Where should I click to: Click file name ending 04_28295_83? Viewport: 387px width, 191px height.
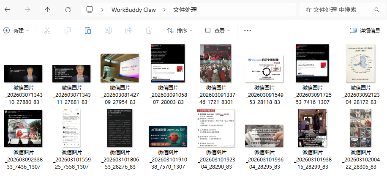(264, 160)
